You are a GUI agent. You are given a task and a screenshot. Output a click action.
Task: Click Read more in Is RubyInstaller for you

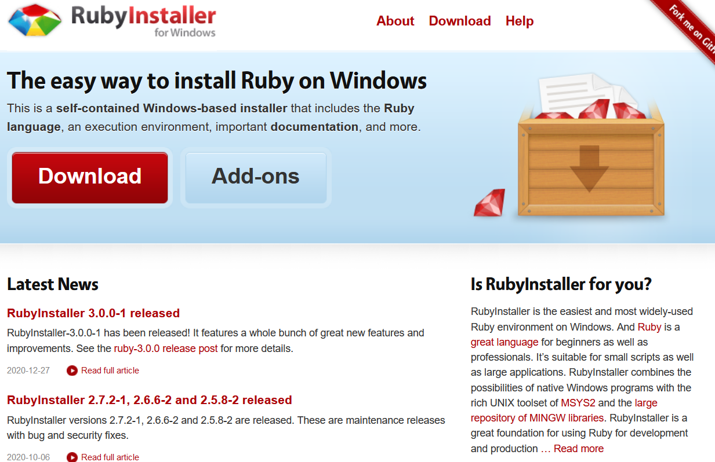578,448
